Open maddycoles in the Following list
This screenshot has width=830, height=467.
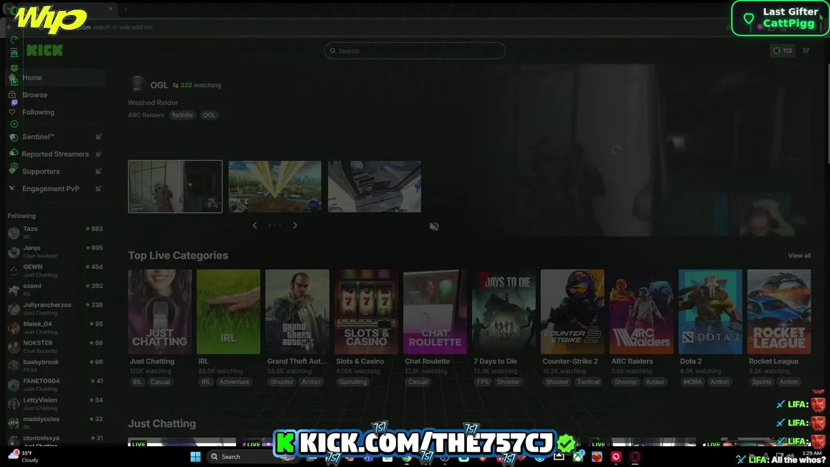click(x=55, y=423)
